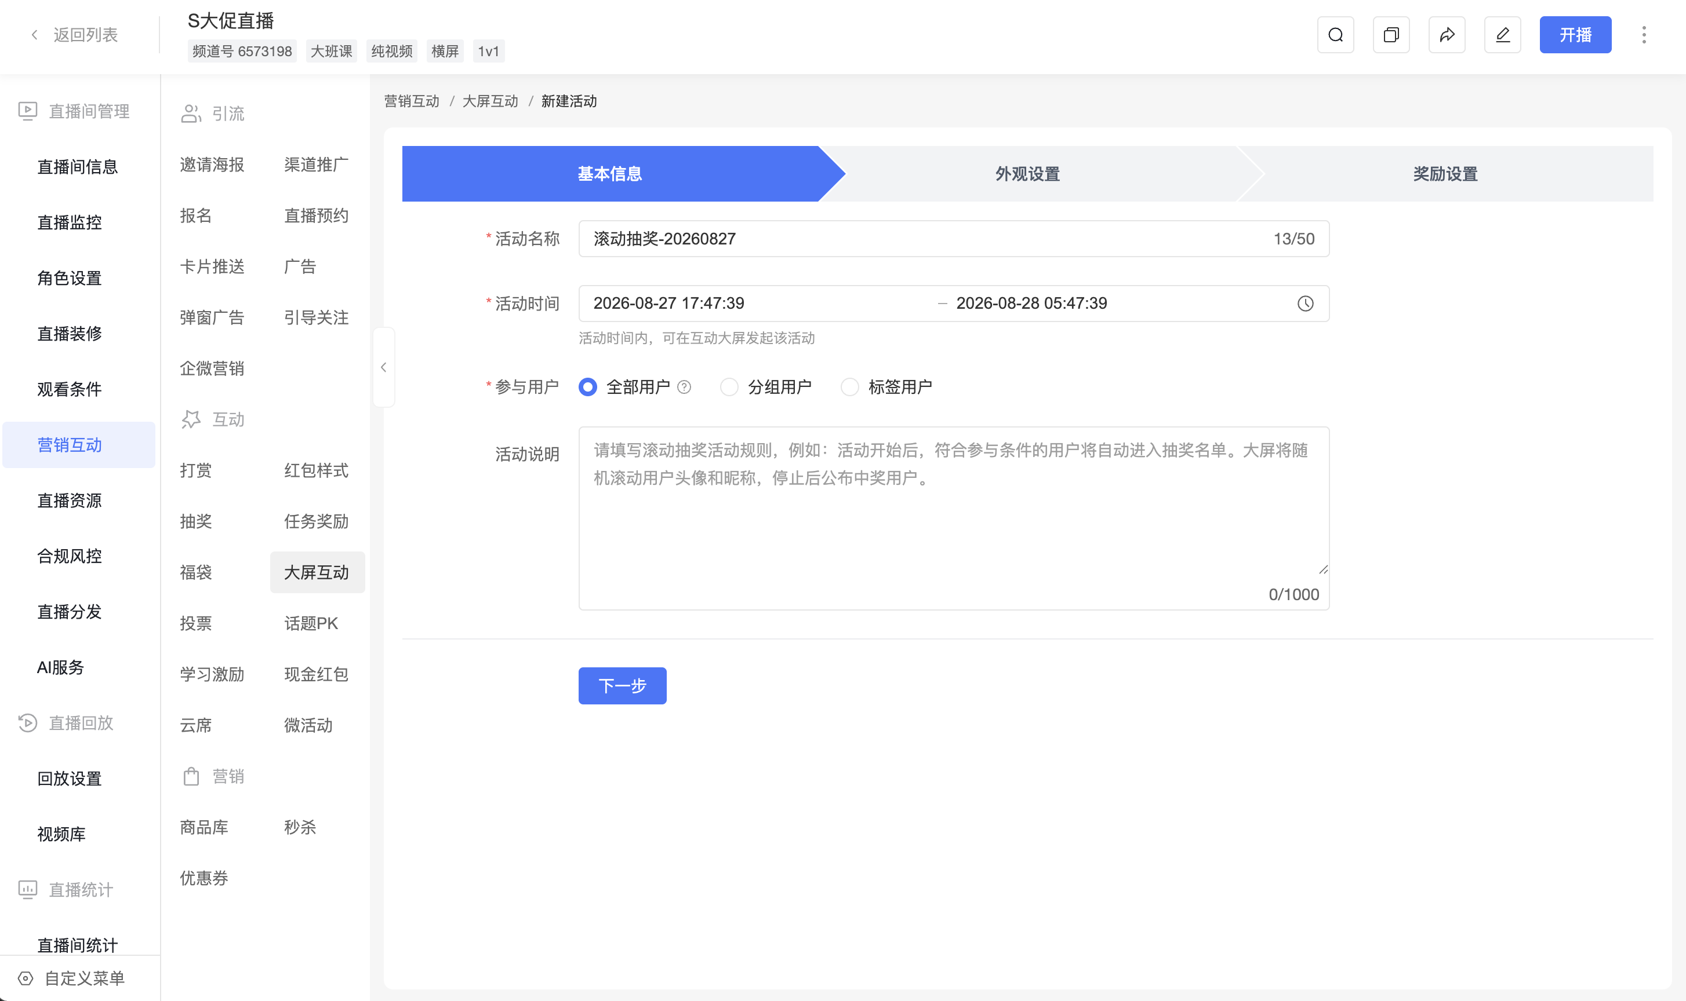1686x1001 pixels.
Task: Open 直播分发 in the left menu
Action: [x=70, y=611]
